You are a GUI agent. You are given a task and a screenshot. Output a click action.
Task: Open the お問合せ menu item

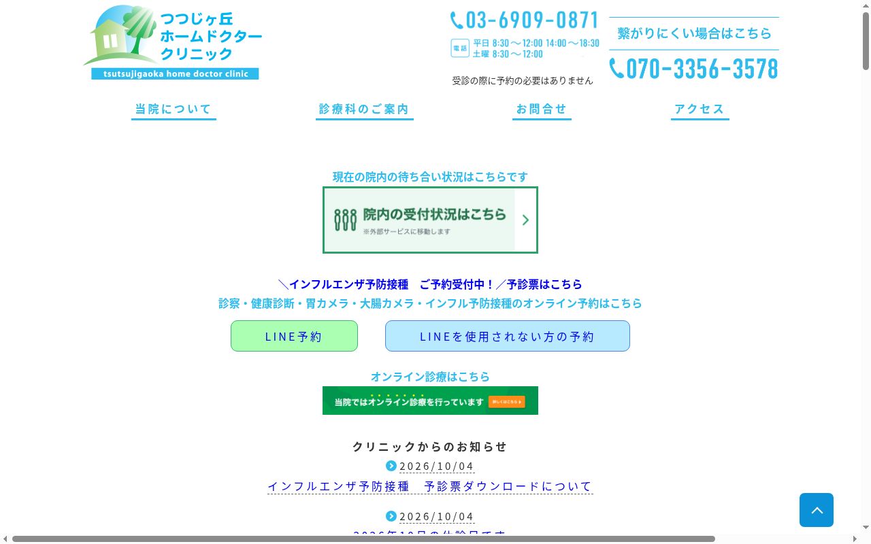point(542,109)
